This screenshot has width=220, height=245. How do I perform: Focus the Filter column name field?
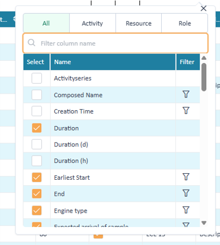click(116, 43)
